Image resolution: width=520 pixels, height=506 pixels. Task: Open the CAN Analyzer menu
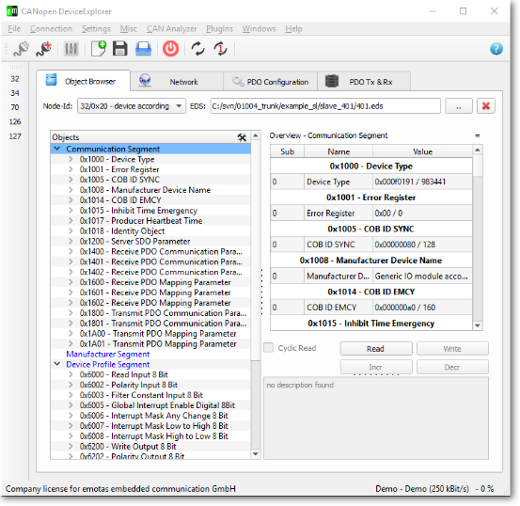171,29
